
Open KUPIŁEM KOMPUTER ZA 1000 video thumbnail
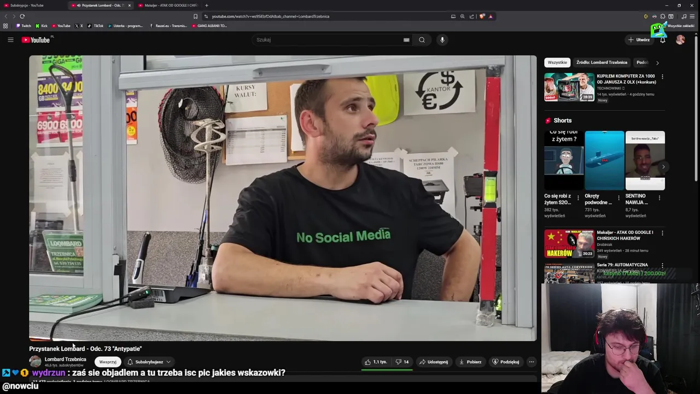coord(569,87)
